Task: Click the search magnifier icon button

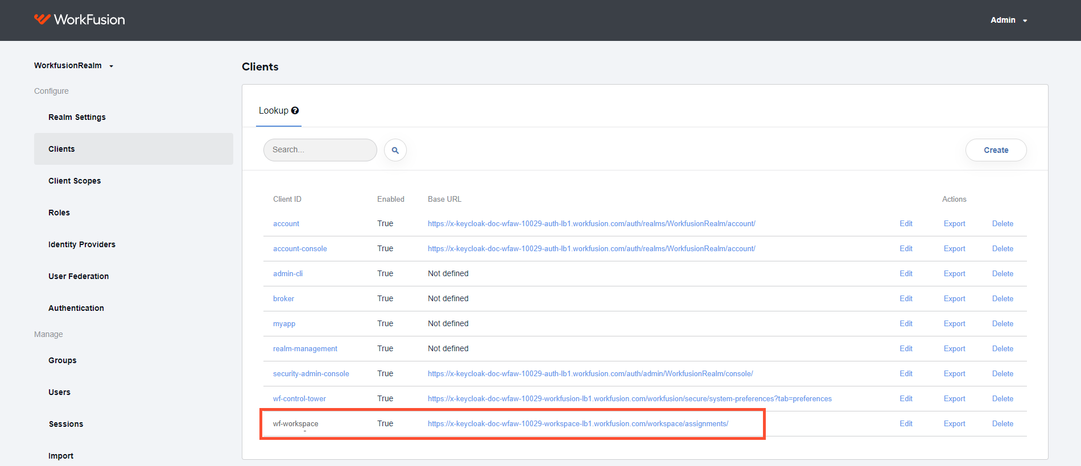Action: [x=395, y=150]
